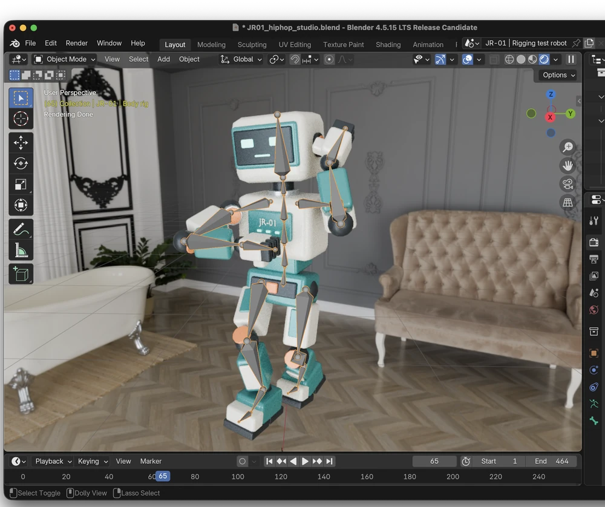Open the World properties globe tab

(x=594, y=310)
